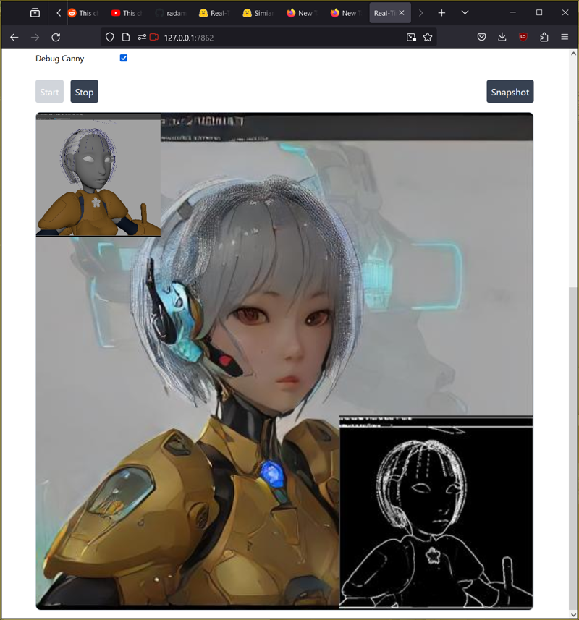The image size is (579, 620).
Task: Switch to the "Simiar" Hugging Face tab
Action: coord(259,13)
